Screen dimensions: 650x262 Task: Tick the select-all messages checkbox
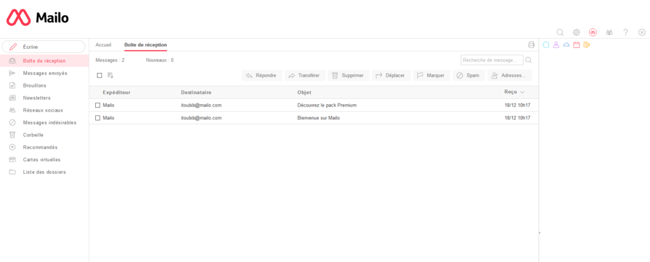point(100,75)
